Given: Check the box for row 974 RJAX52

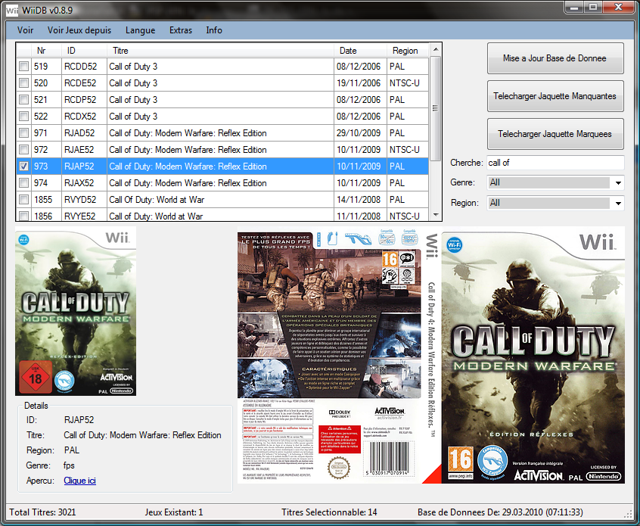Looking at the screenshot, I should [x=24, y=183].
